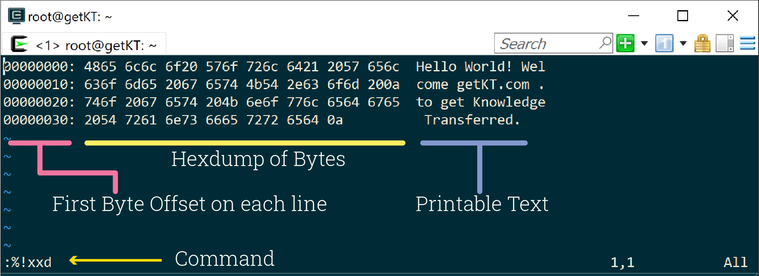Click printable text 'Hello World! Wel'
Viewport: 759px width, 276px height.
481,67
